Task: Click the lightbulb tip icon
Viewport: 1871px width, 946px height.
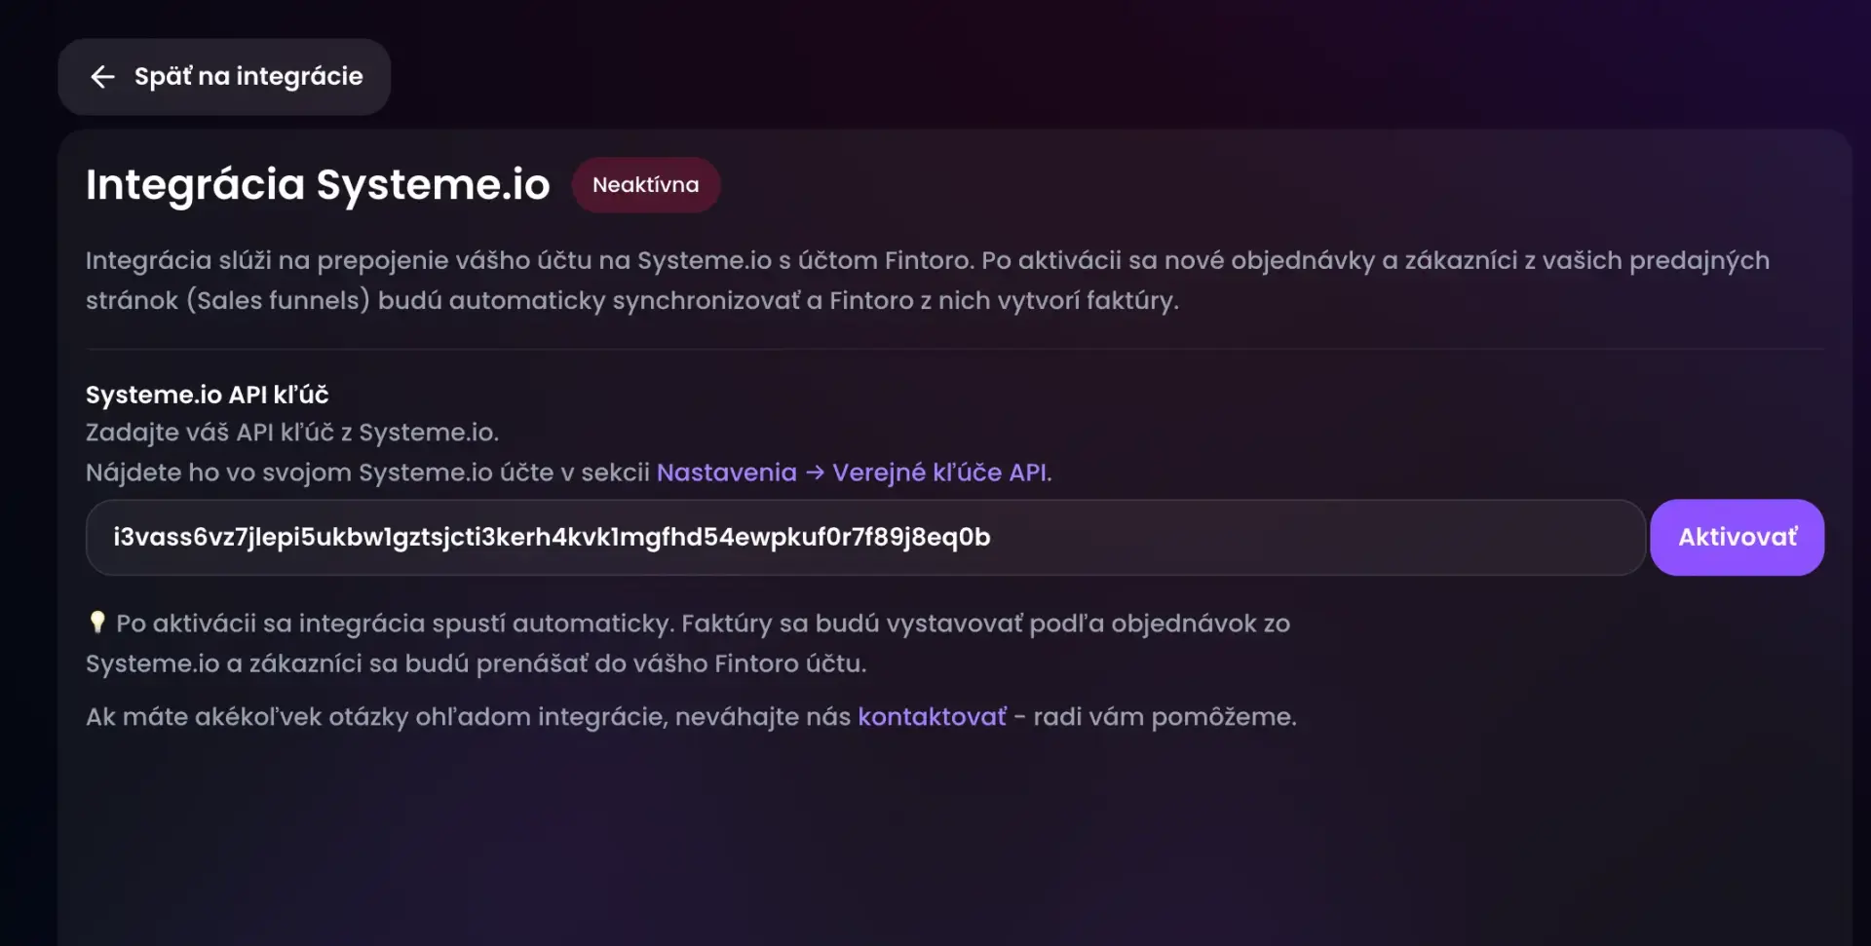Action: point(96,623)
